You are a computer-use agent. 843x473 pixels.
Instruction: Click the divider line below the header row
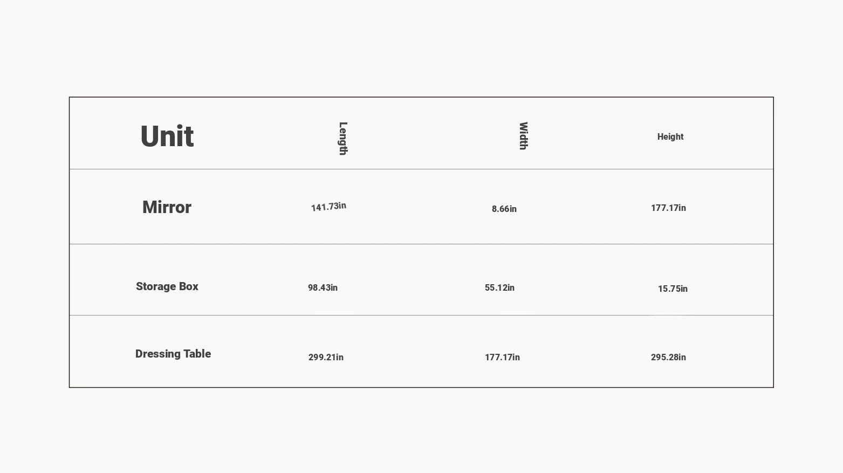[x=421, y=169]
